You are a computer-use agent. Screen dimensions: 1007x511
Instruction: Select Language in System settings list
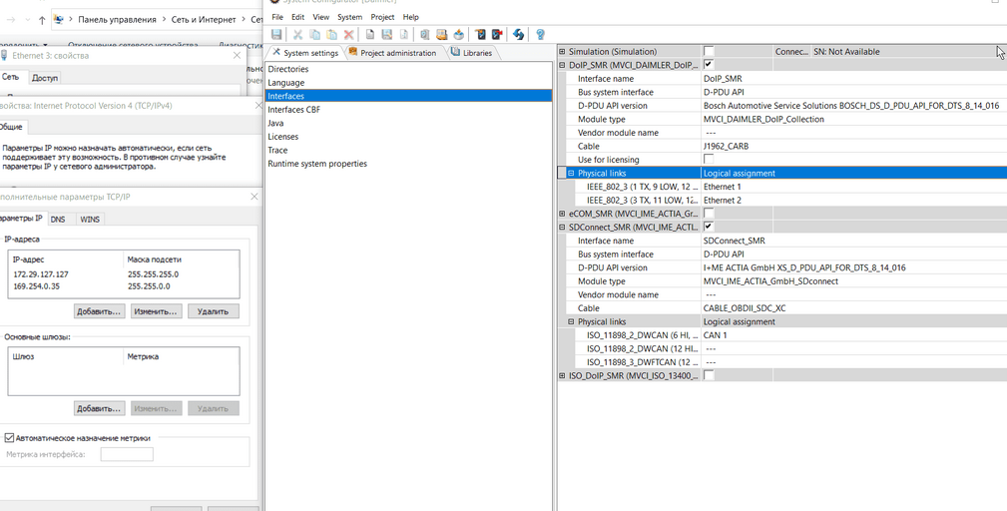click(x=408, y=82)
